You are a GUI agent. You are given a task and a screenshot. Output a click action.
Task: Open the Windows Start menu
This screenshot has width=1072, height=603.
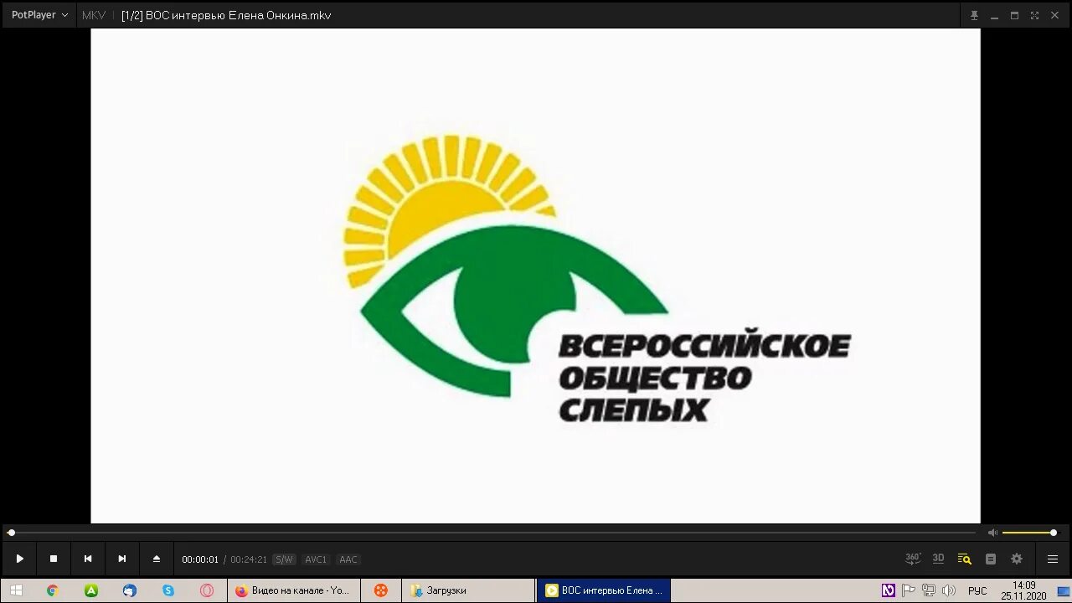16,590
